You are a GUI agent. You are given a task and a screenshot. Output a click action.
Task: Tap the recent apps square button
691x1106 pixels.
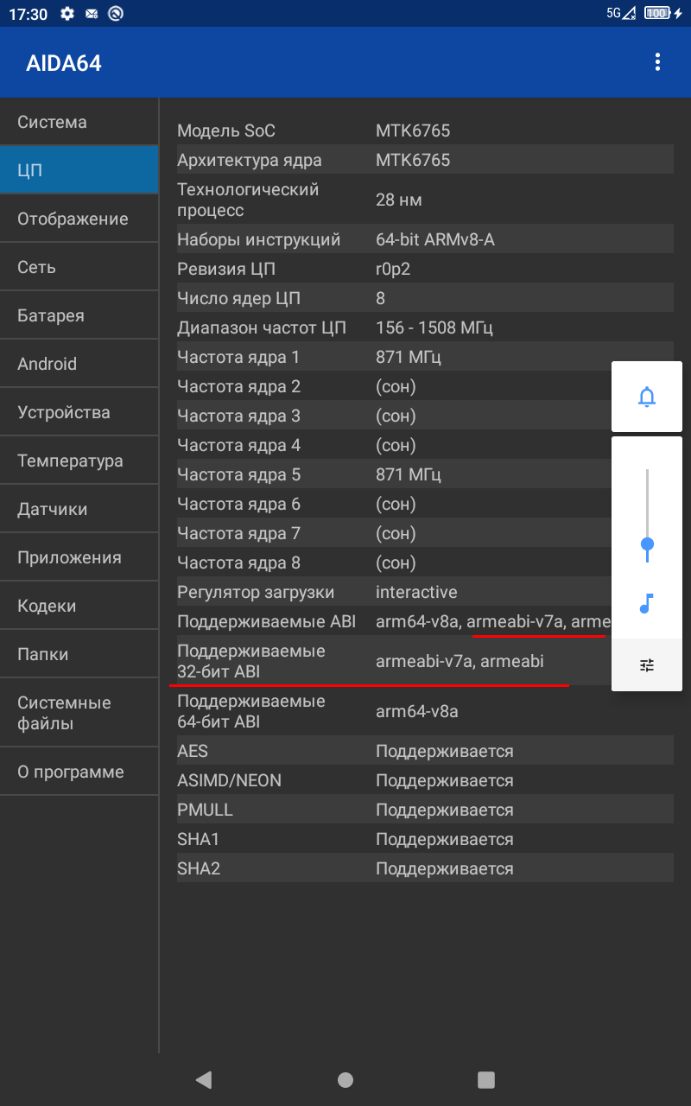tap(486, 1079)
